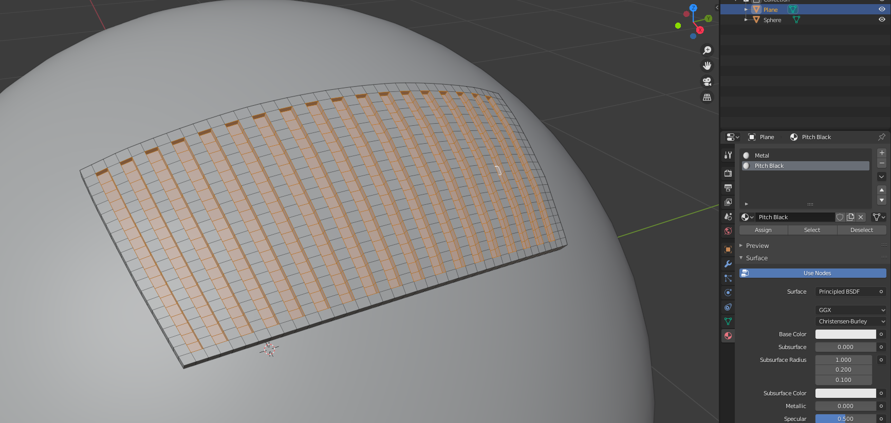Expand the Plane object tree arrow

tap(746, 9)
